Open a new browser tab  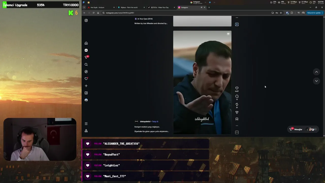click(209, 7)
